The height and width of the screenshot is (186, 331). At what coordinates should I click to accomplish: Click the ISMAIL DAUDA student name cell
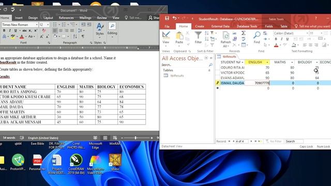click(232, 83)
